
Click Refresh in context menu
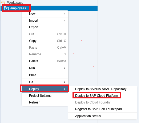(x=45, y=102)
